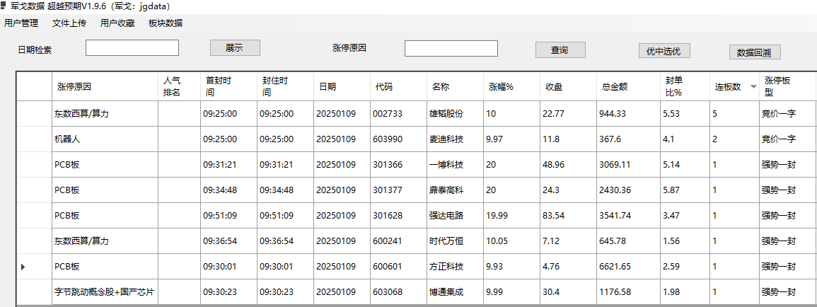The image size is (817, 307).
Task: Select the 鼎泰高科 name cell
Action: [455, 190]
